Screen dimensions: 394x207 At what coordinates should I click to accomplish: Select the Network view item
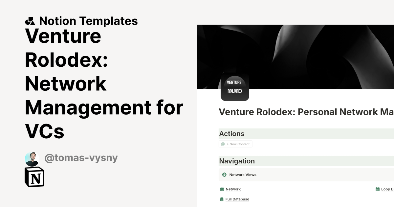coord(233,189)
